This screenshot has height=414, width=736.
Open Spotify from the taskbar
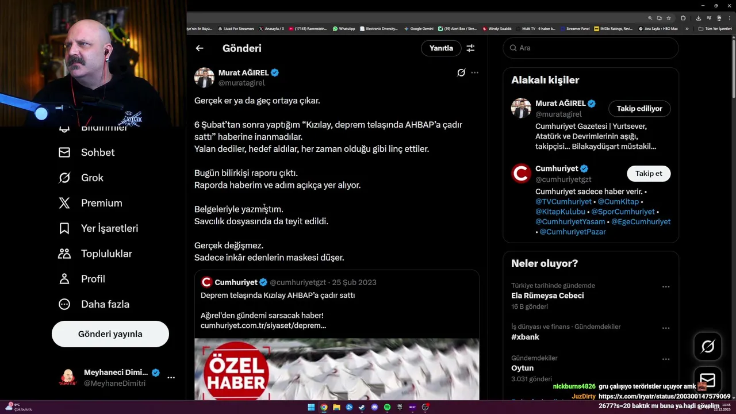(387, 407)
